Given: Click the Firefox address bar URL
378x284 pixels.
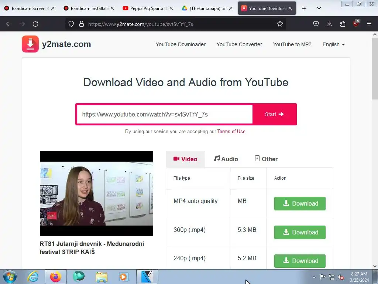Looking at the screenshot, I should (141, 24).
